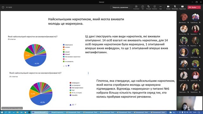The height and width of the screenshot is (114, 203).
Task: Open the meeting Chat
Action: pyautogui.click(x=142, y=7)
